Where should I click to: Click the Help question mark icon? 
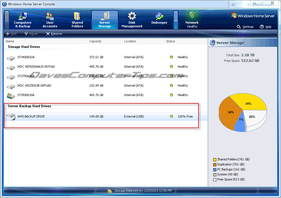coord(262,27)
